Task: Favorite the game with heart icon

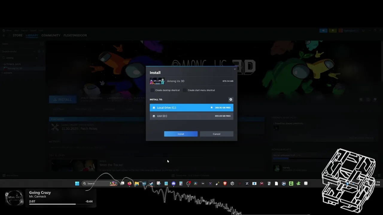Action: point(375,99)
